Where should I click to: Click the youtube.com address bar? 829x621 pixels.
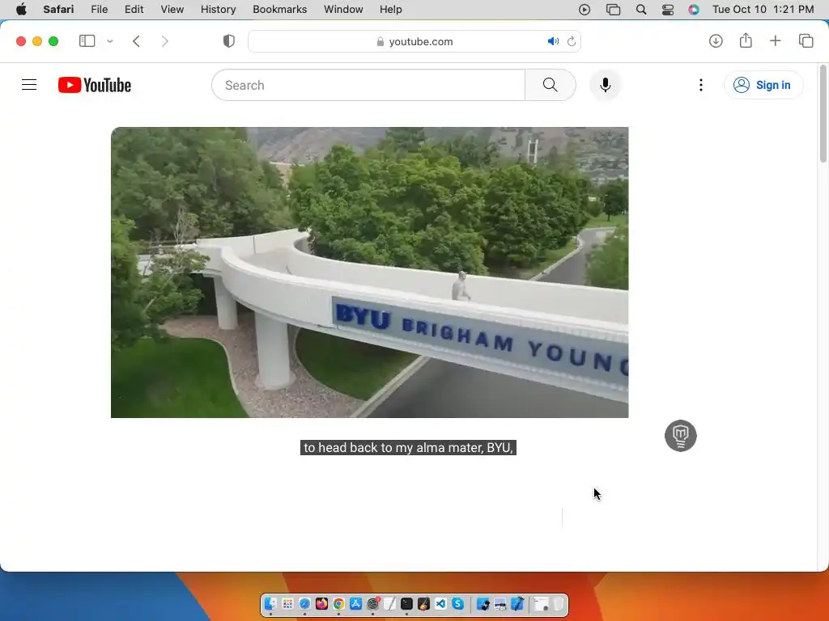pyautogui.click(x=414, y=41)
